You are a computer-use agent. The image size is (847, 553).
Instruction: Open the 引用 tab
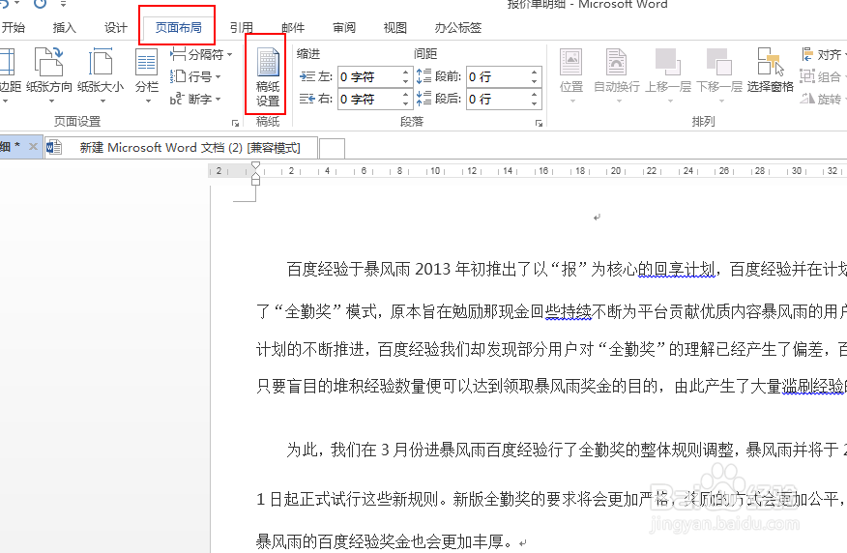click(x=241, y=27)
